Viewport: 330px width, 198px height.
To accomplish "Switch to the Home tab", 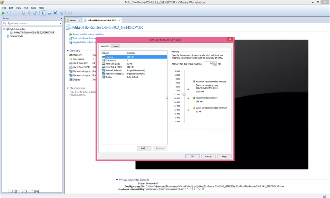I will [73, 20].
